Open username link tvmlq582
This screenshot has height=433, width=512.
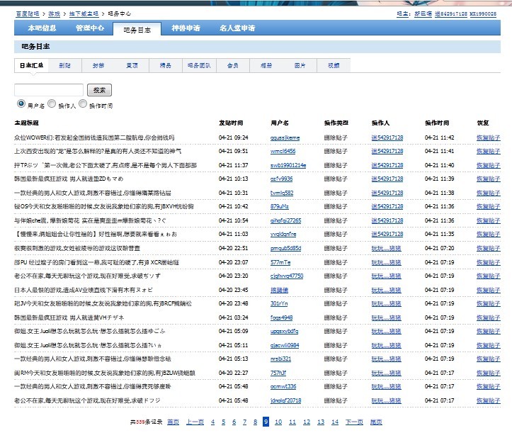click(x=282, y=193)
